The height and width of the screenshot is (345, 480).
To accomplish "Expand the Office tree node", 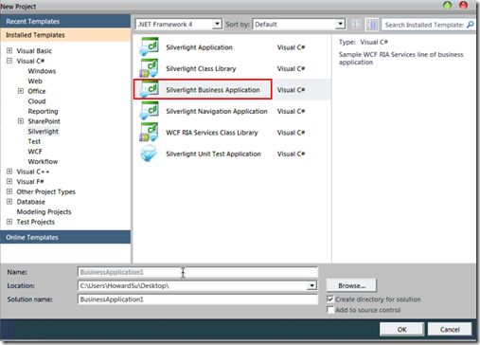I will (21, 91).
